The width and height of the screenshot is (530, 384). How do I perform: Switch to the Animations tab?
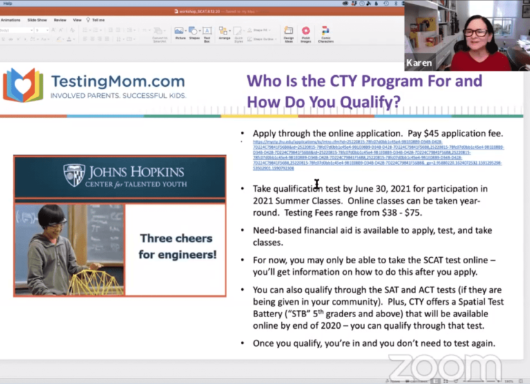click(10, 20)
